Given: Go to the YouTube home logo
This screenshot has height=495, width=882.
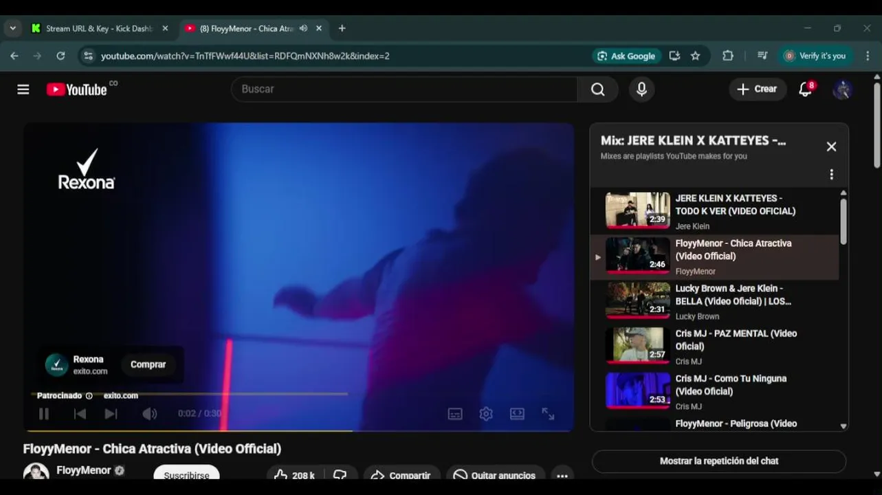Looking at the screenshot, I should point(76,89).
